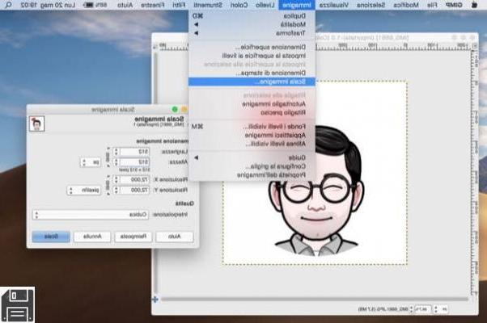Viewport: 487px width, 323px height.
Task: Choose Dimensione superficie... menu entry
Action: click(252, 47)
